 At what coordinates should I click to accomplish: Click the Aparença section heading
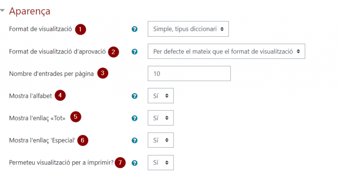click(30, 11)
